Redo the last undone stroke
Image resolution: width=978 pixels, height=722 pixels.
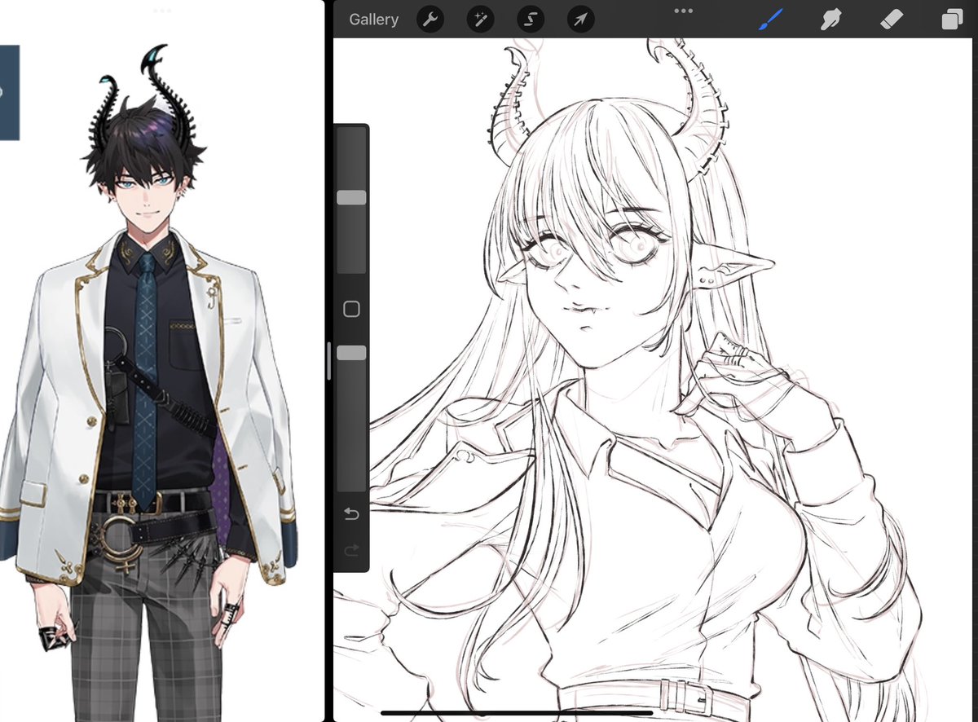(351, 551)
